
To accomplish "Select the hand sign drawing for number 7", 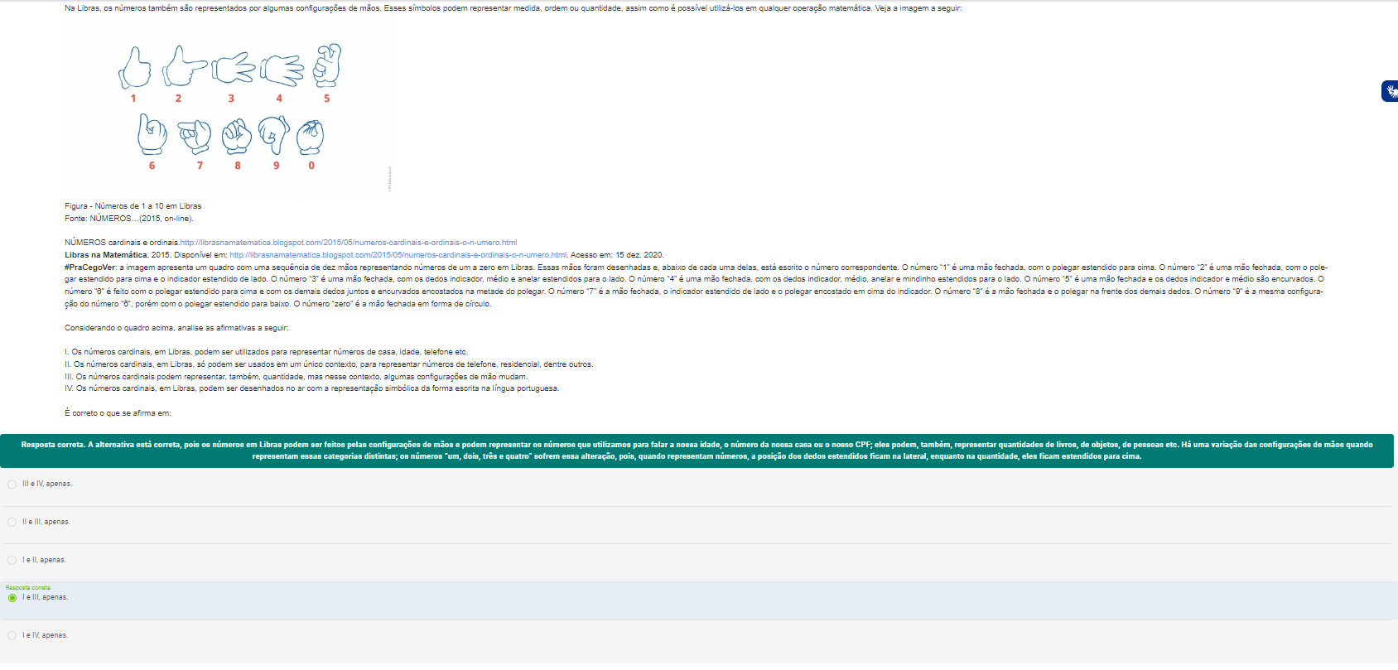I will click(x=195, y=136).
